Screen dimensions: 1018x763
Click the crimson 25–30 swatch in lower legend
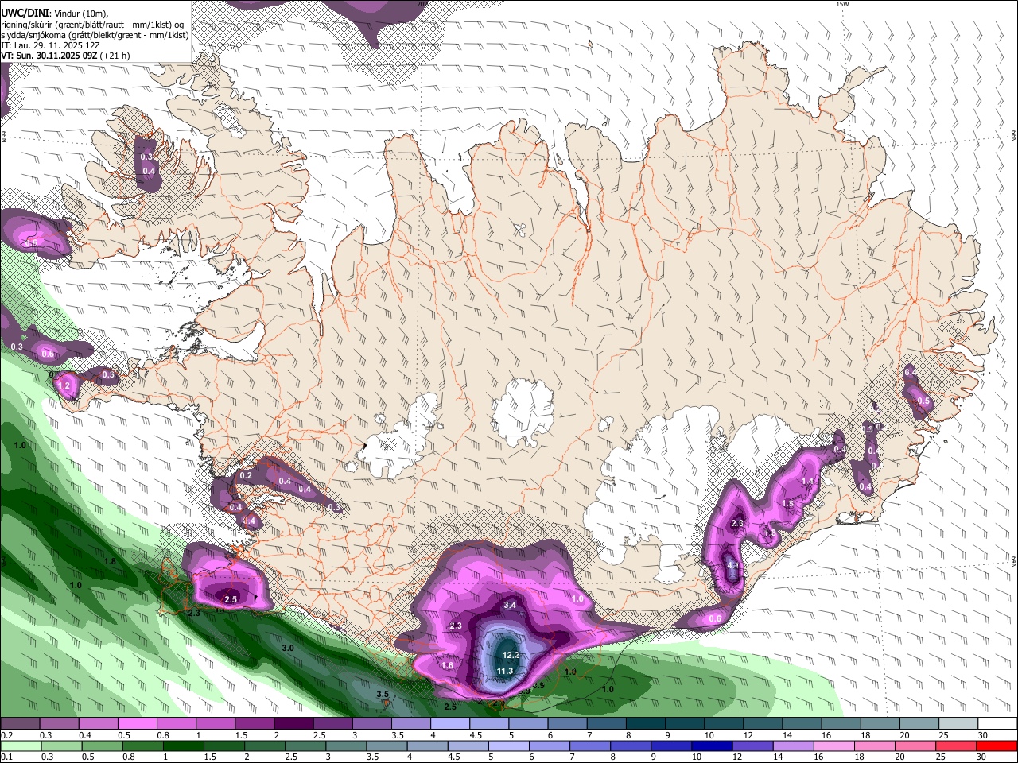coord(958,746)
